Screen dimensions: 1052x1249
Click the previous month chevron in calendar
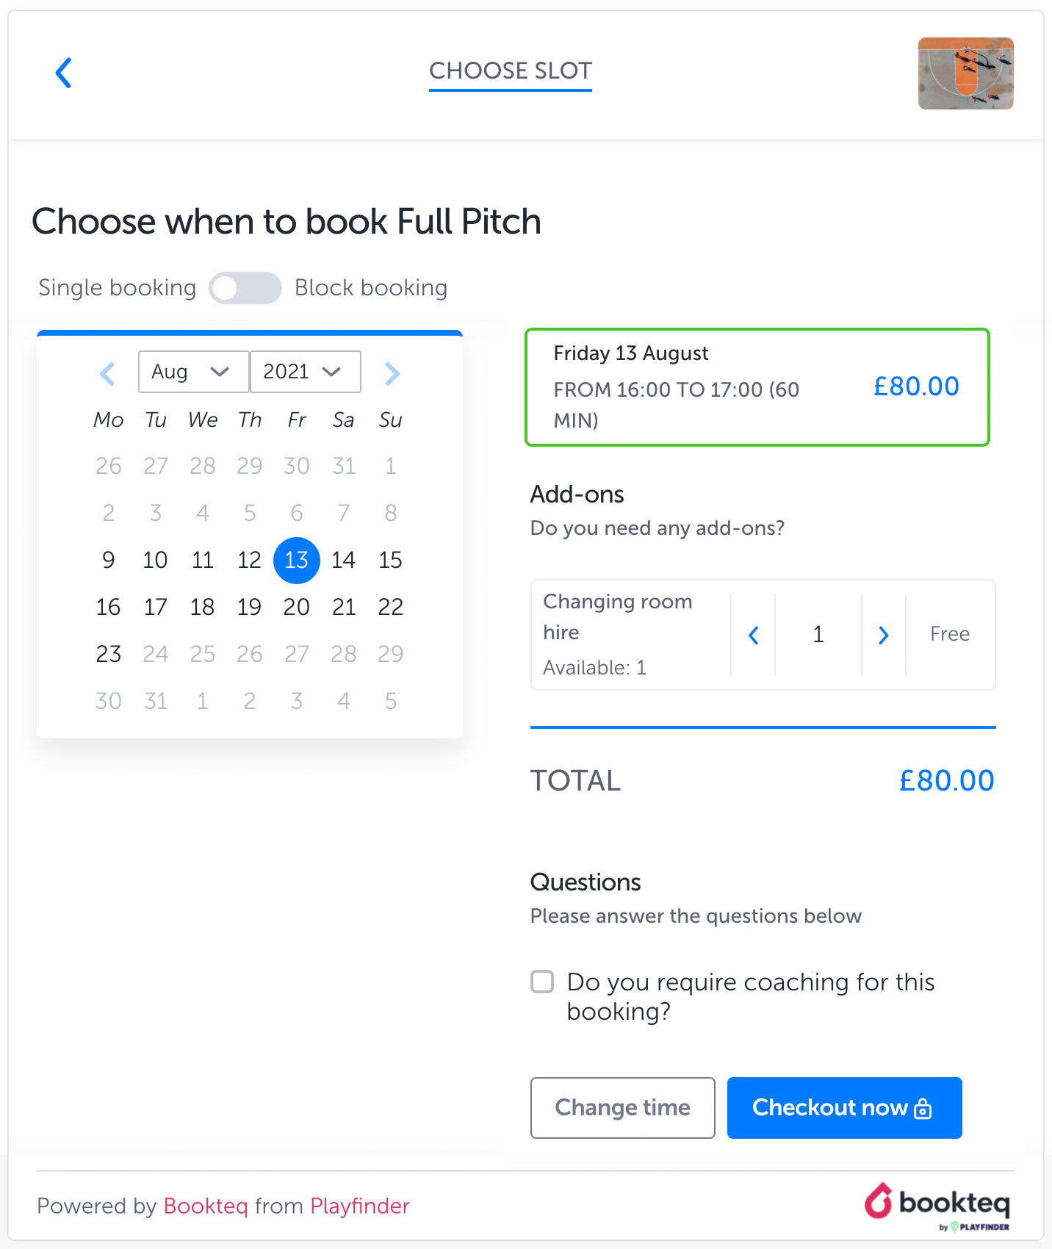point(108,373)
